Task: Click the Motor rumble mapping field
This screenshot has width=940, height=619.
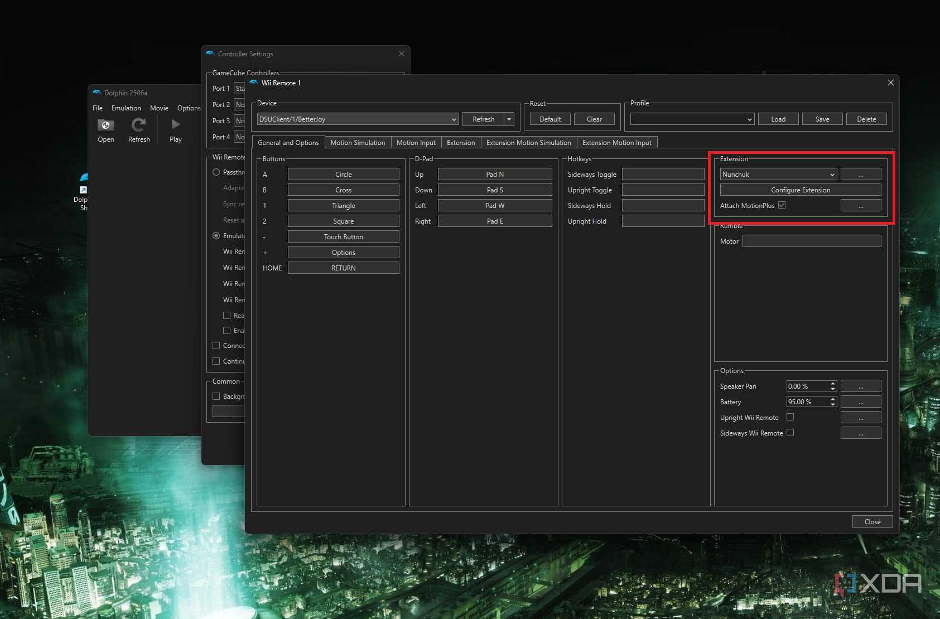Action: 812,241
